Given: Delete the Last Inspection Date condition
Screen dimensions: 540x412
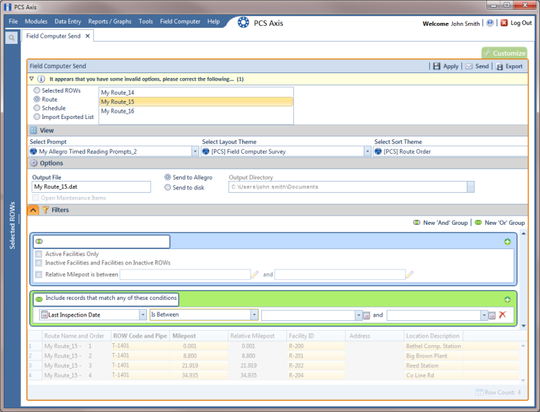Looking at the screenshot, I should pos(502,315).
